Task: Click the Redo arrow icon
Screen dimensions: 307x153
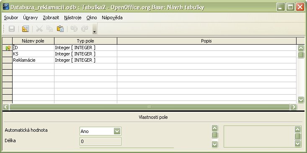Action: coord(84,29)
